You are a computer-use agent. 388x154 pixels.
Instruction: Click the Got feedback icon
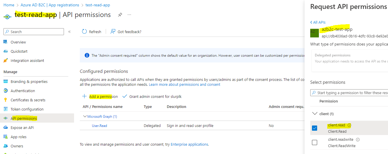(x=113, y=32)
